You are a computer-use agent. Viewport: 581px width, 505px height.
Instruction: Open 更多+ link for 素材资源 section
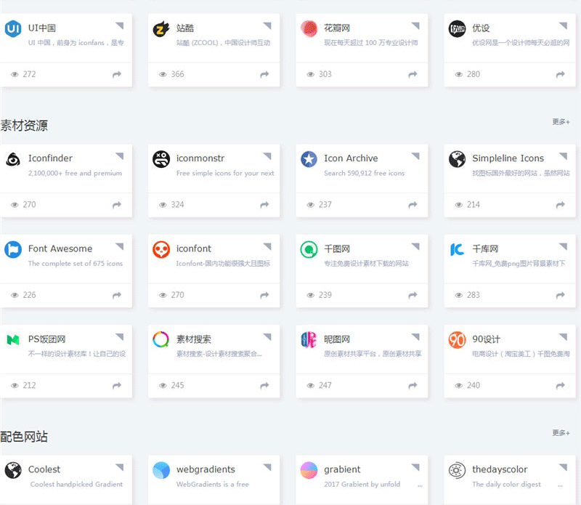pyautogui.click(x=561, y=121)
